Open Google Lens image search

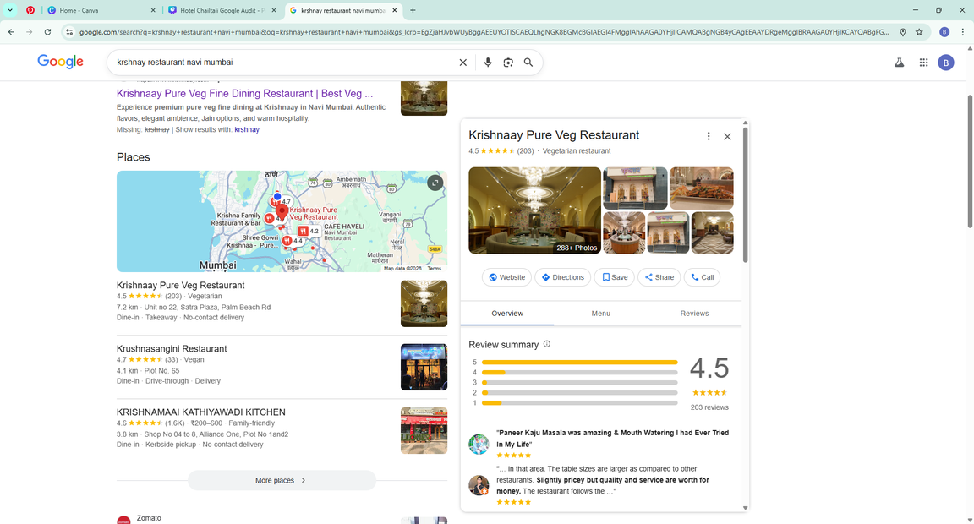(x=508, y=62)
